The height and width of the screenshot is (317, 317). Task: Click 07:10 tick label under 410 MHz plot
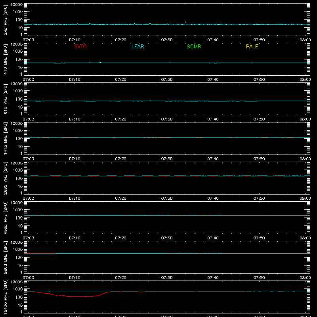pyautogui.click(x=74, y=80)
